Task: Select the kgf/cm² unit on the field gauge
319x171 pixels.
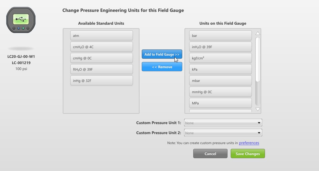Action: (x=220, y=58)
